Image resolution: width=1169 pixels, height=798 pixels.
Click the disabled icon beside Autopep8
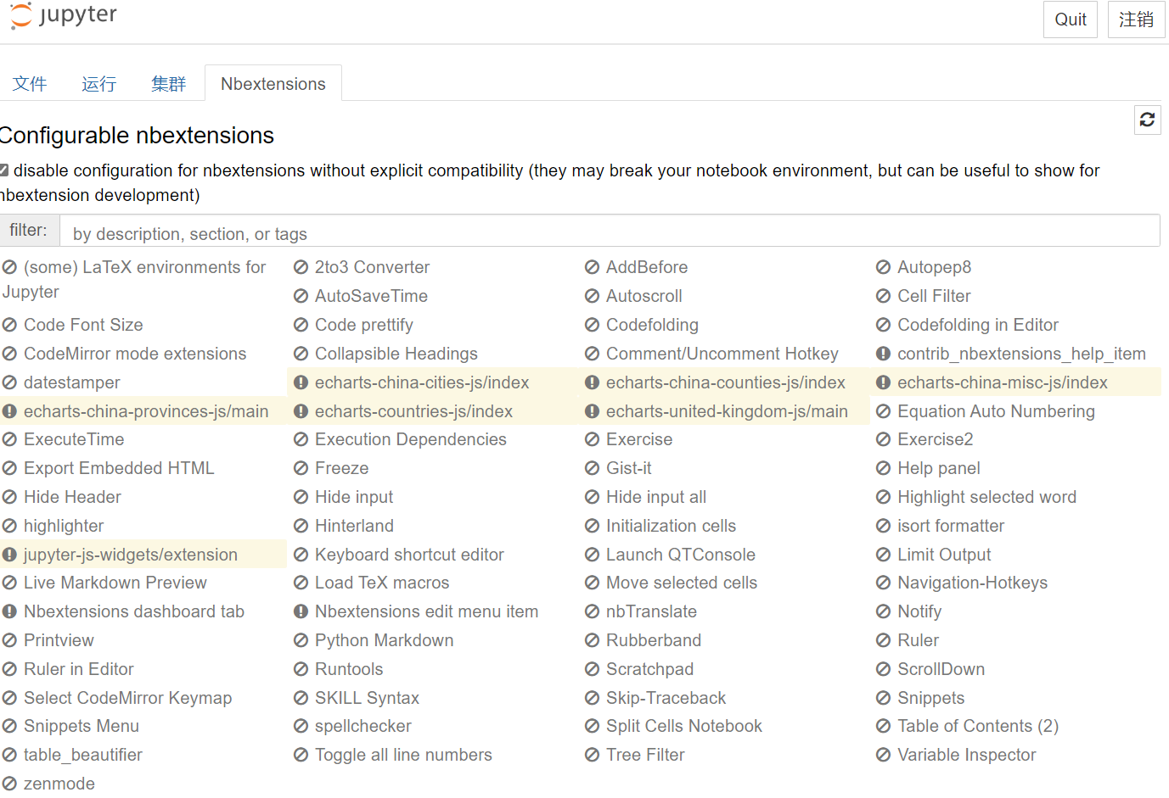pos(883,267)
